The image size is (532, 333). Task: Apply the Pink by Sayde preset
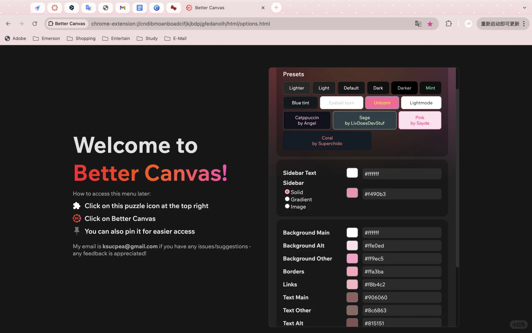click(420, 120)
